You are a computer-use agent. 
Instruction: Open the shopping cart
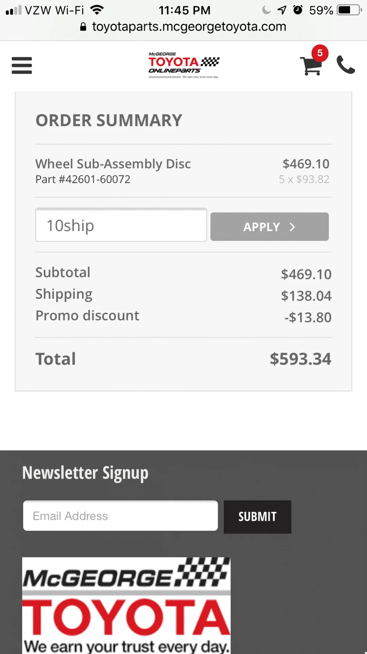(311, 66)
